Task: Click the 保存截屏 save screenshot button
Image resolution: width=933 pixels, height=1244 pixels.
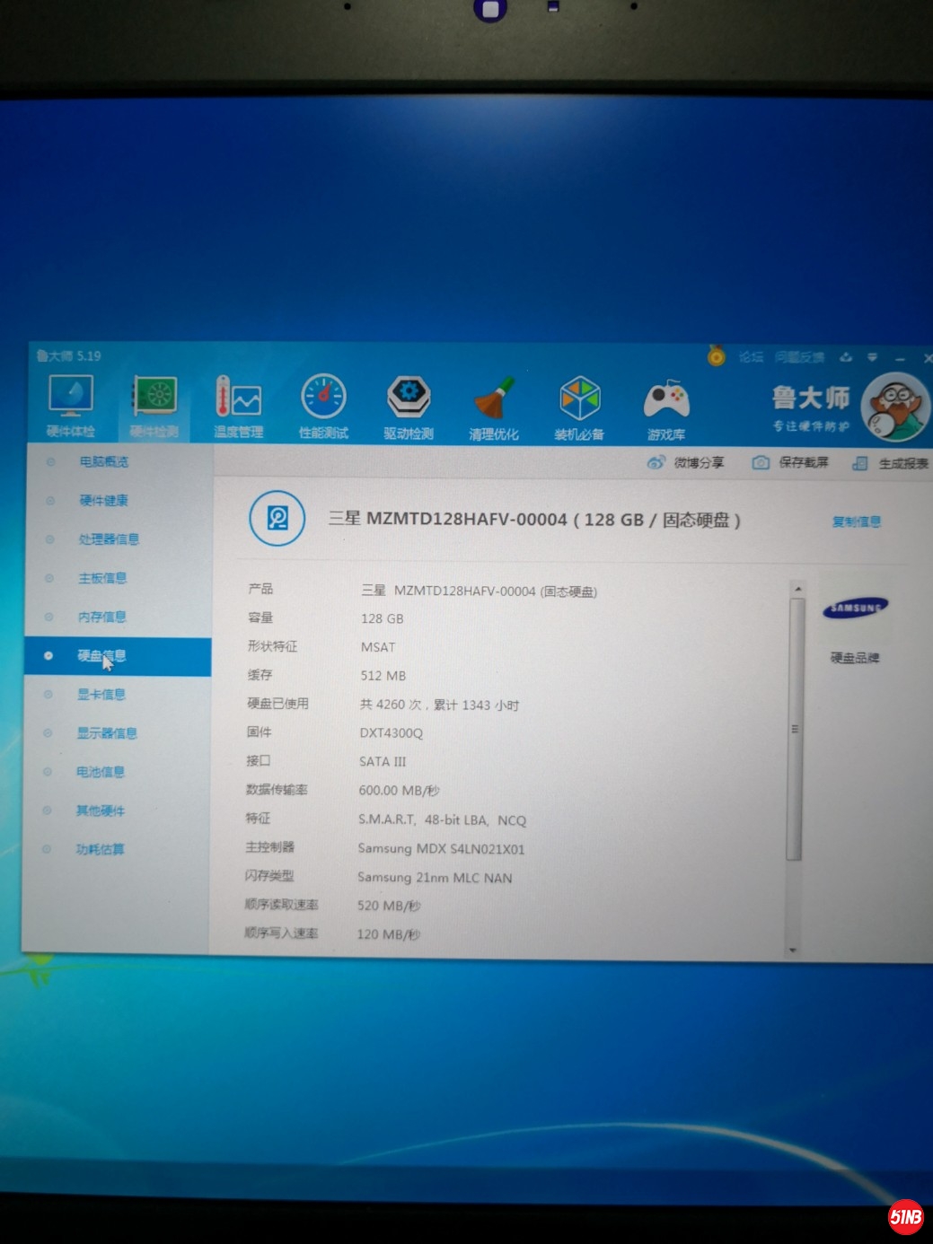Action: [790, 462]
